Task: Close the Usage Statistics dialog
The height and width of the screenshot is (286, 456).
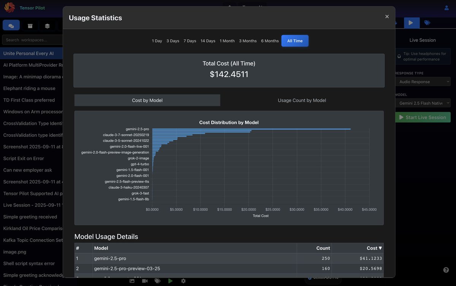Action: point(387,16)
